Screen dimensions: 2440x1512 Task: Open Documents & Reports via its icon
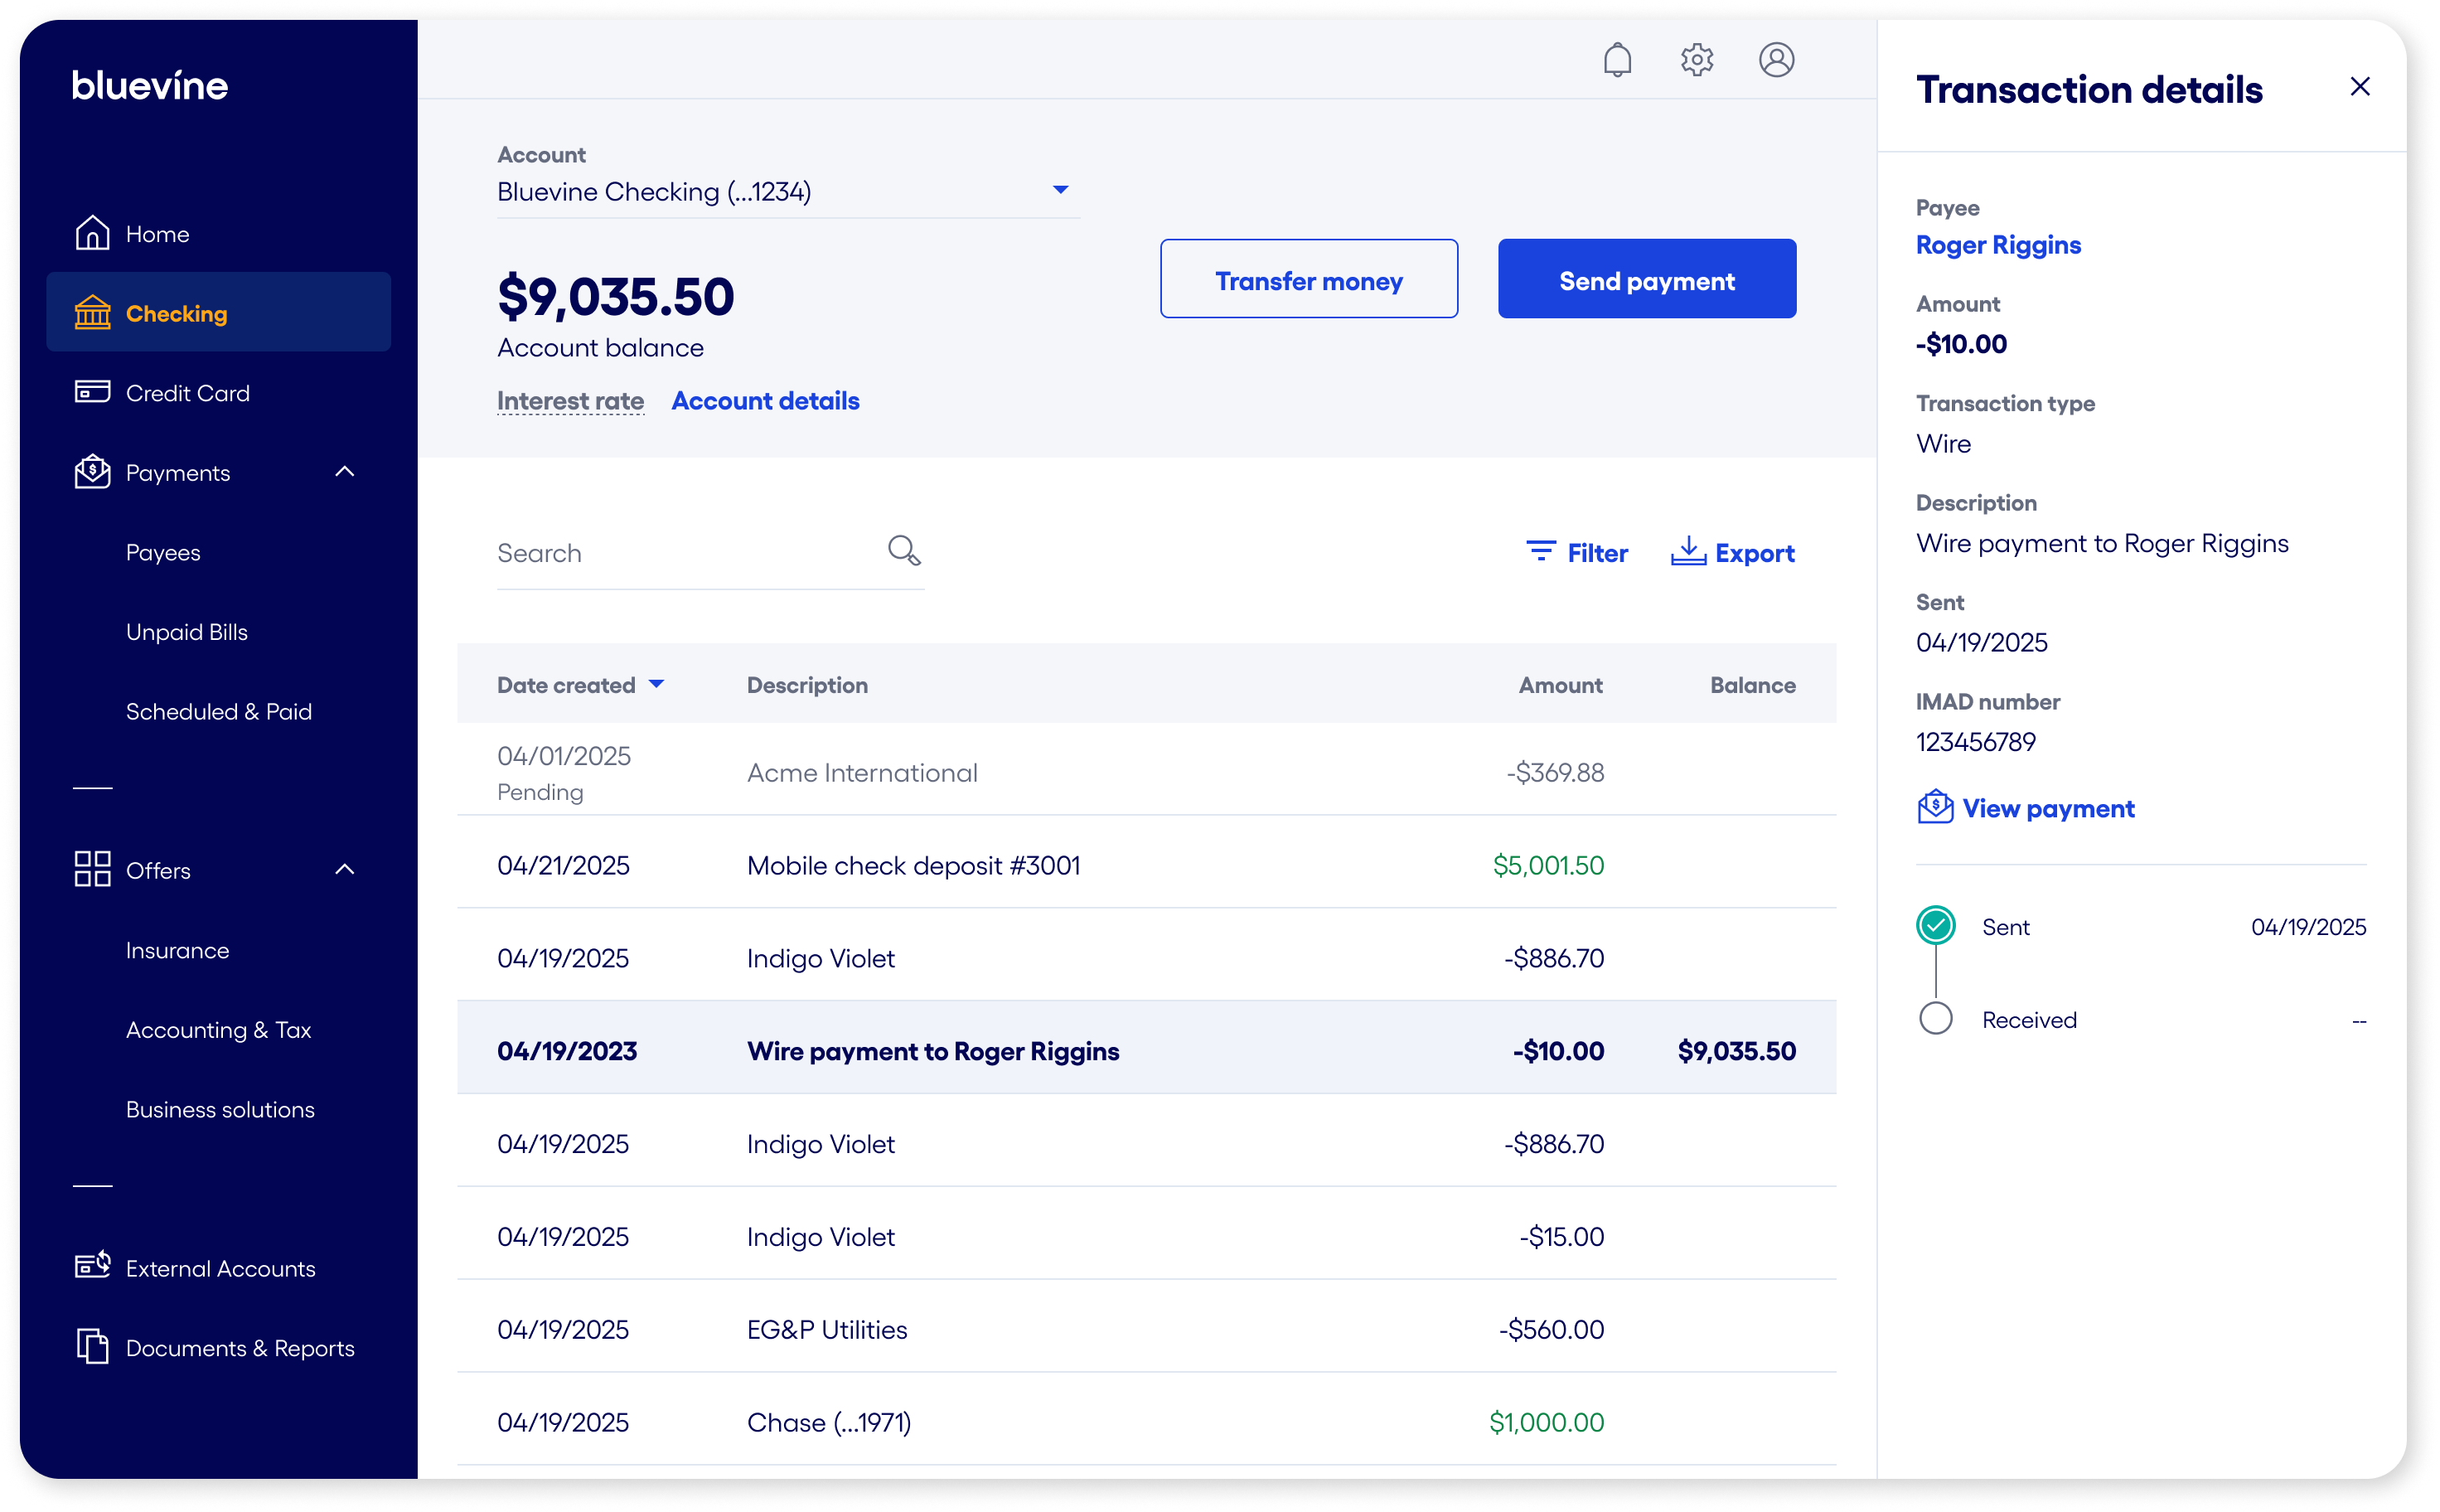click(91, 1345)
